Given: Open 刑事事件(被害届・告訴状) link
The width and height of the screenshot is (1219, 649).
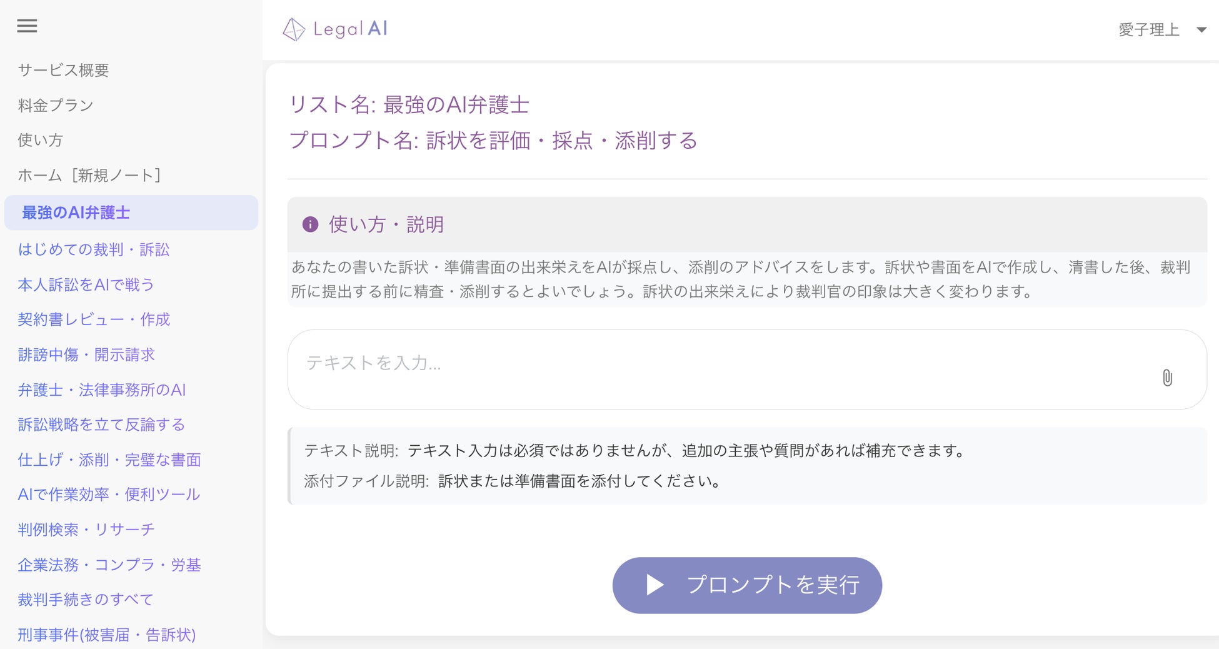Looking at the screenshot, I should (107, 635).
